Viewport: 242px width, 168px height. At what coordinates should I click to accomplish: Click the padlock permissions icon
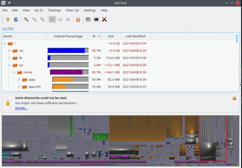(8, 103)
